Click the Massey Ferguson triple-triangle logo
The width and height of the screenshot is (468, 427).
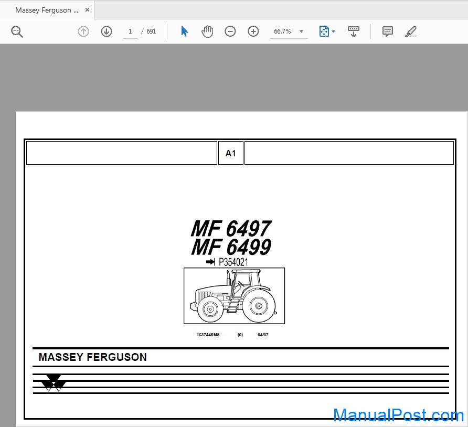click(x=54, y=382)
